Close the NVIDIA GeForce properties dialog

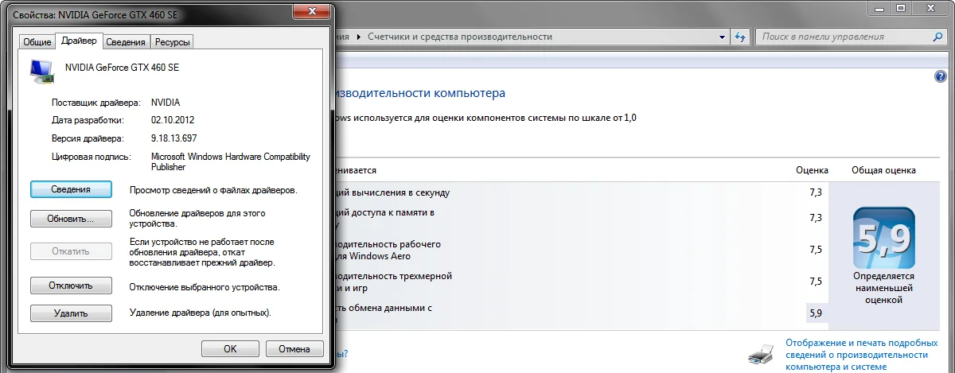pyautogui.click(x=310, y=10)
